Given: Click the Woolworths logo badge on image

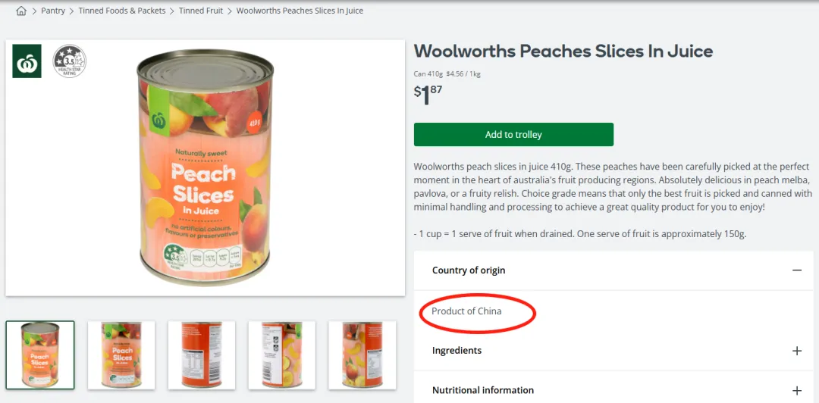Looking at the screenshot, I should tap(27, 61).
